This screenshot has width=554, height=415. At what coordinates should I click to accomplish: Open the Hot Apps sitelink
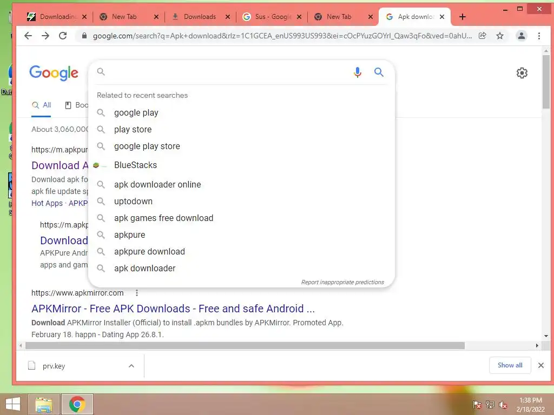click(x=47, y=203)
